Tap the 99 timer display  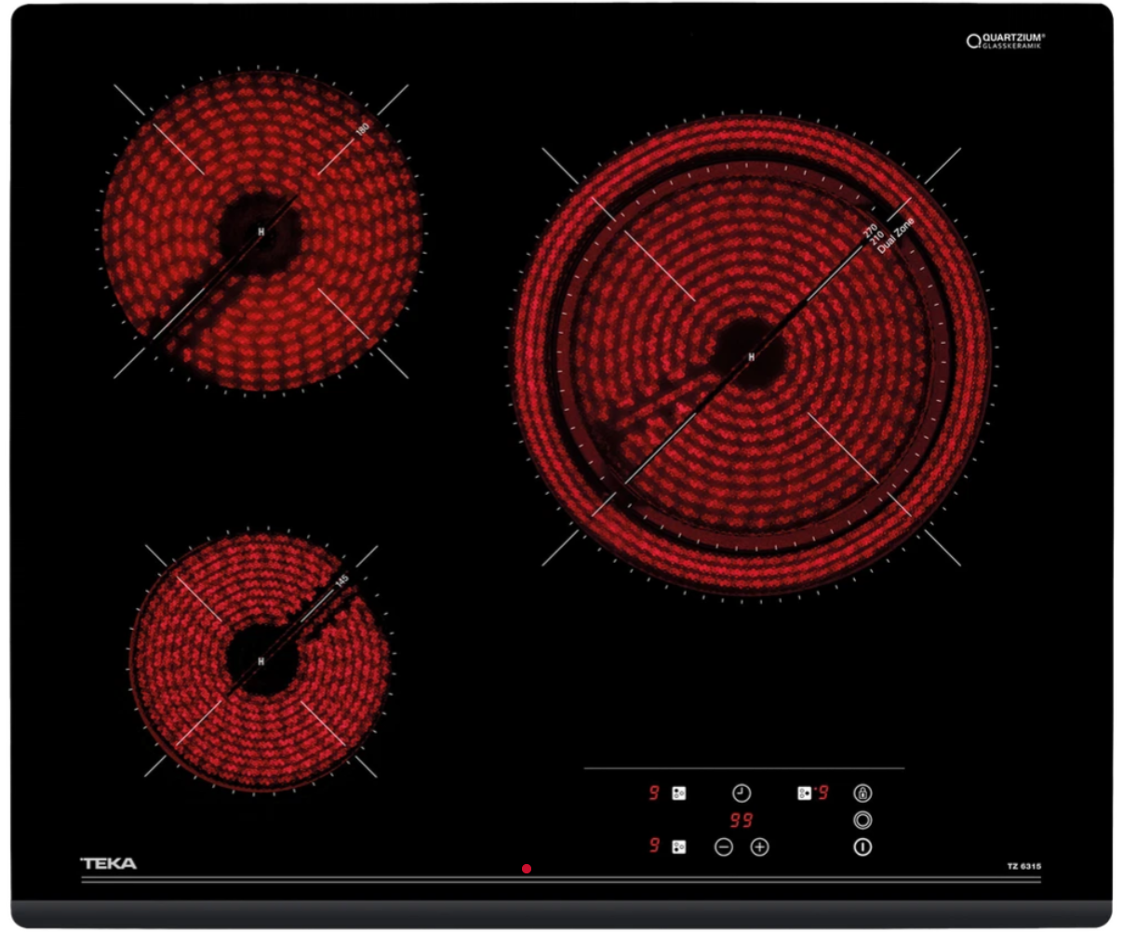pos(742,820)
